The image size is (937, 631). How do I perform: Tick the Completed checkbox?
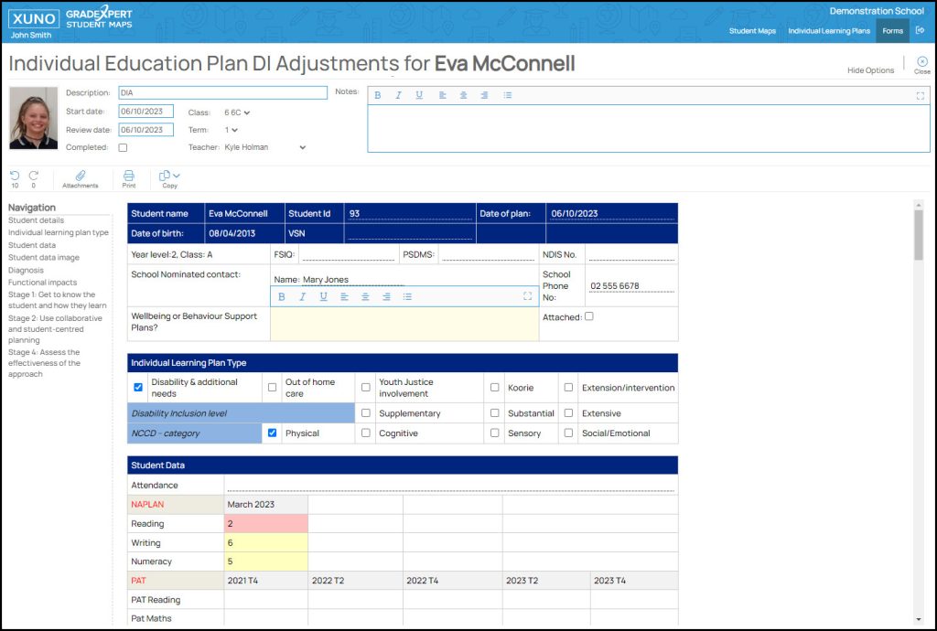click(x=124, y=147)
